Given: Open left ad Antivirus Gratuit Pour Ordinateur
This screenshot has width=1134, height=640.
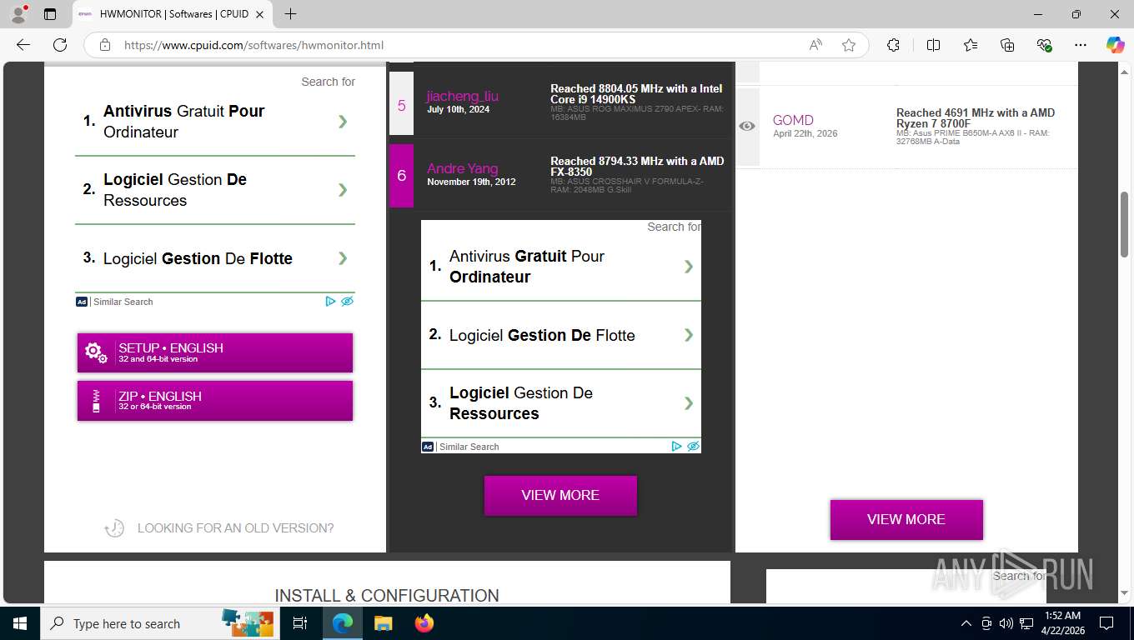Looking at the screenshot, I should click(215, 122).
